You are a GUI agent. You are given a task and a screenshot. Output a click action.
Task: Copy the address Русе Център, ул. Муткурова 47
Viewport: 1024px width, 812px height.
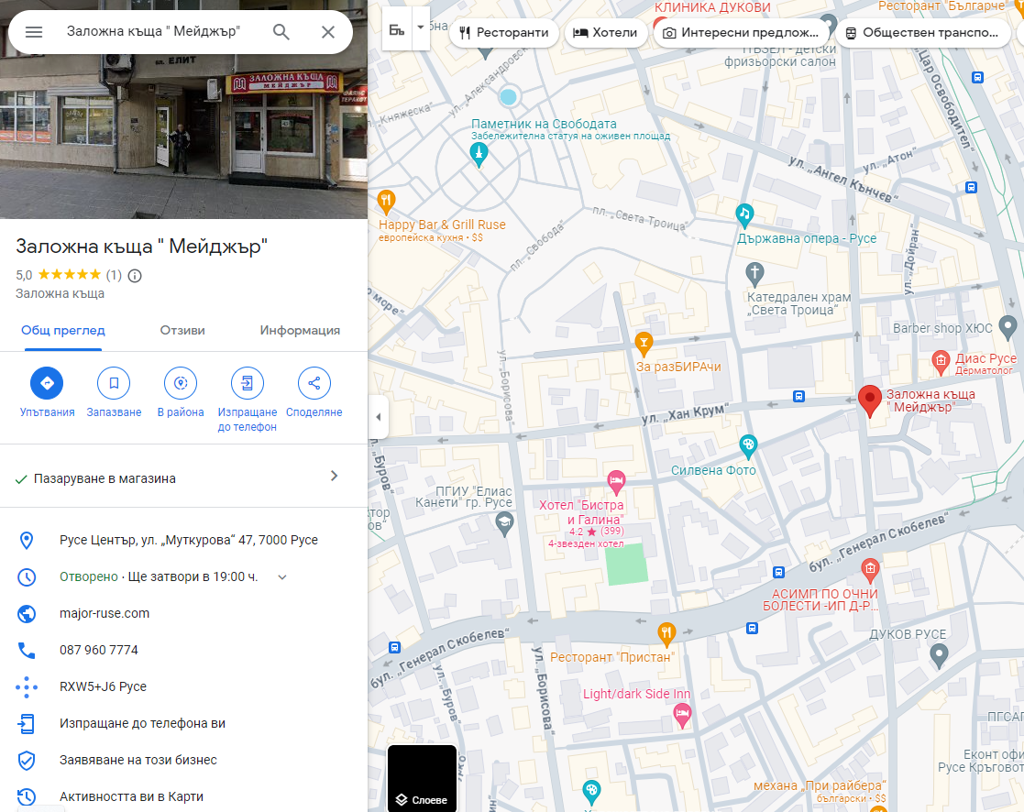[x=189, y=541]
